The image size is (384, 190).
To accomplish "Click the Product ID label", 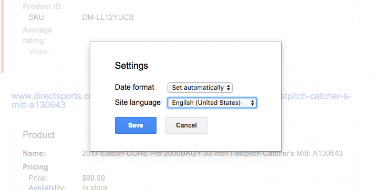I will click(x=43, y=6).
